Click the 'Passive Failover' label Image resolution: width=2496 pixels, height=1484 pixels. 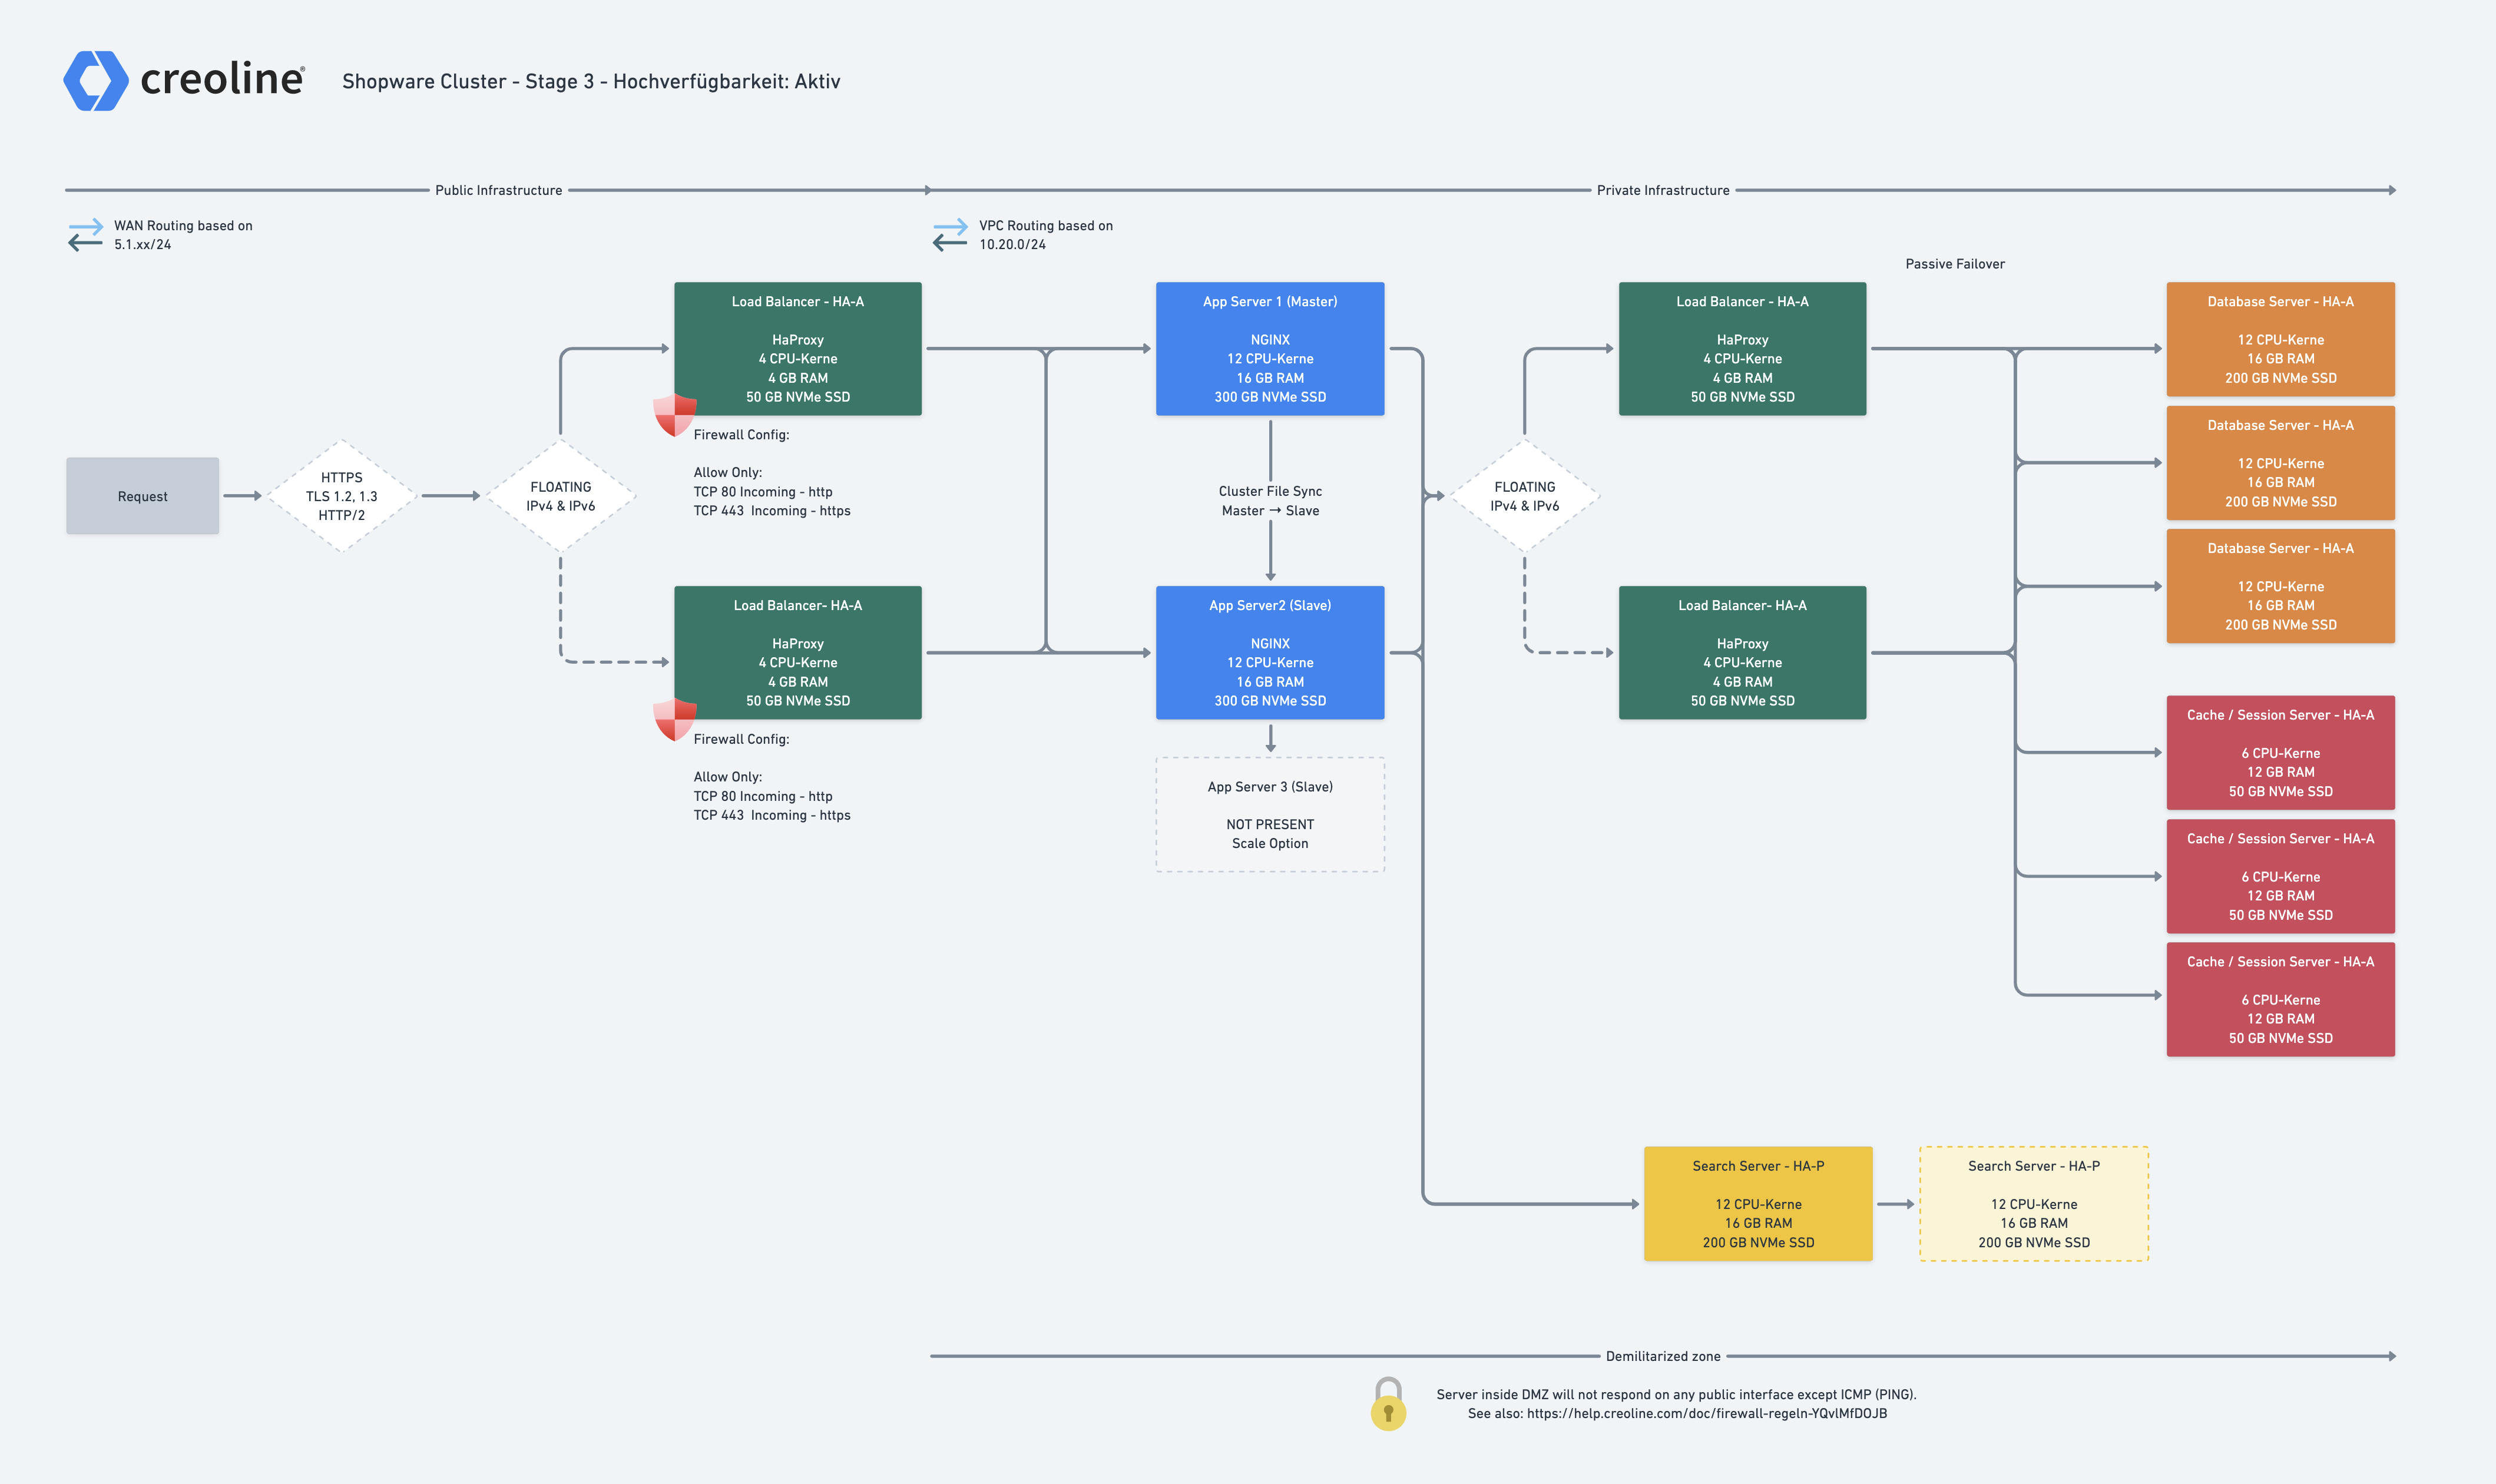(x=1955, y=264)
